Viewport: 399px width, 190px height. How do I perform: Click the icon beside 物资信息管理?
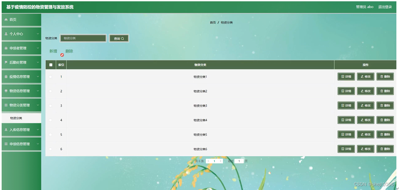6,91
